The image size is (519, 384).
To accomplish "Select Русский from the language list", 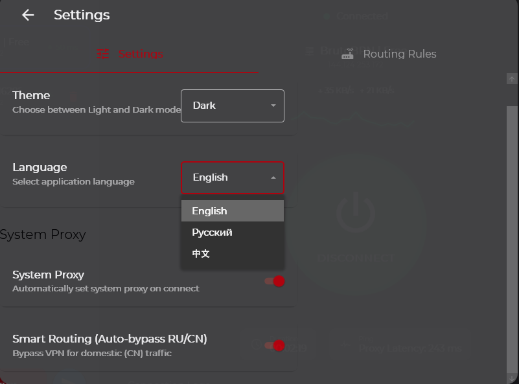I will (x=233, y=232).
